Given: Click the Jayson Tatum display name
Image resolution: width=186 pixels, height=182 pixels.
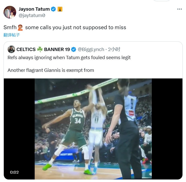Looking at the screenshot, I should (34, 9).
